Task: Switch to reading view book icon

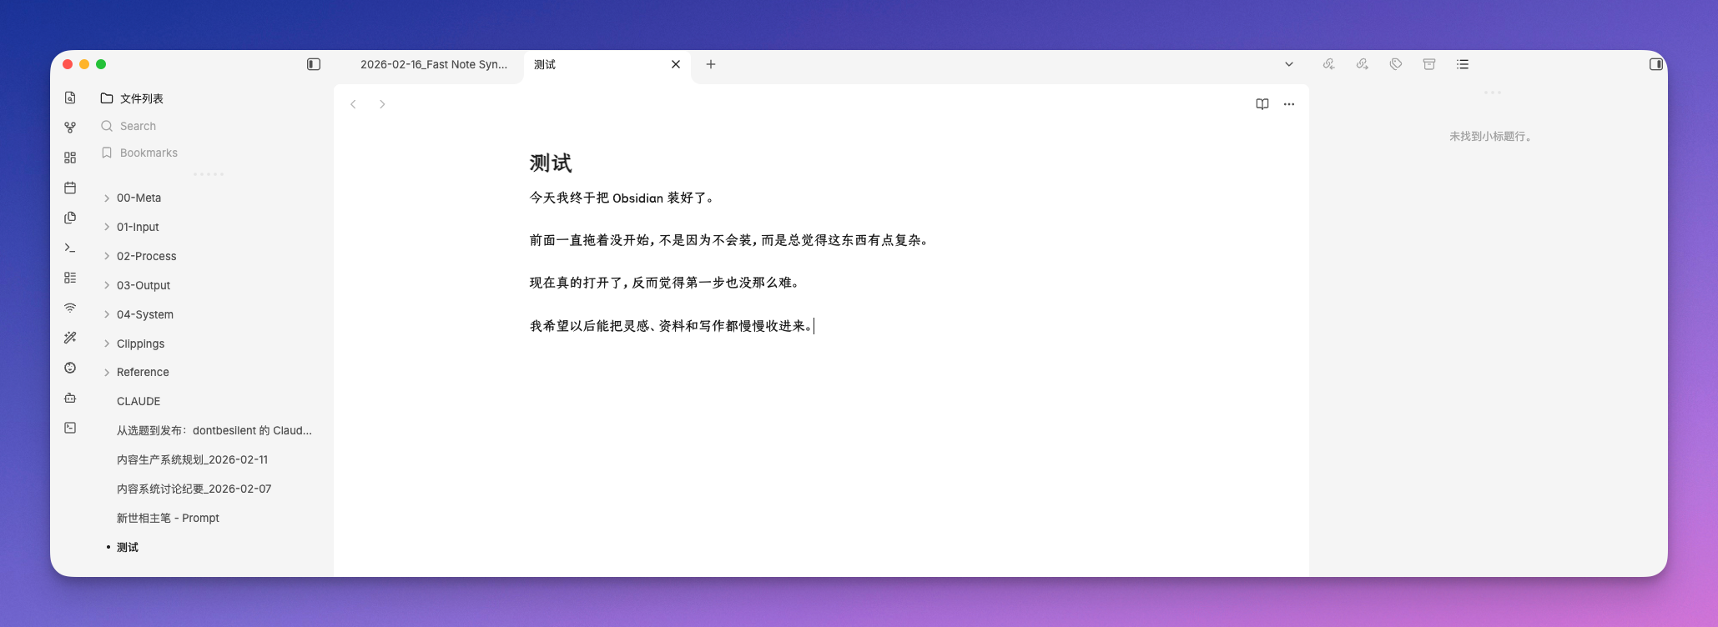Action: point(1262,104)
